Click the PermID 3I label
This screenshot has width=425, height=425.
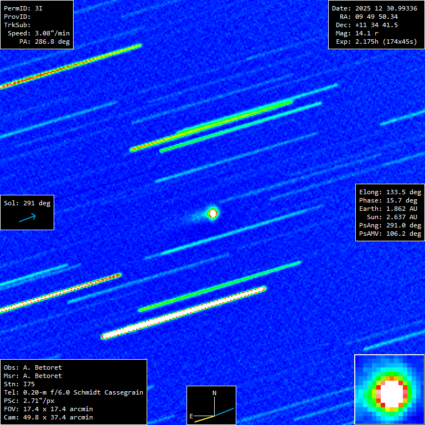pyautogui.click(x=23, y=9)
